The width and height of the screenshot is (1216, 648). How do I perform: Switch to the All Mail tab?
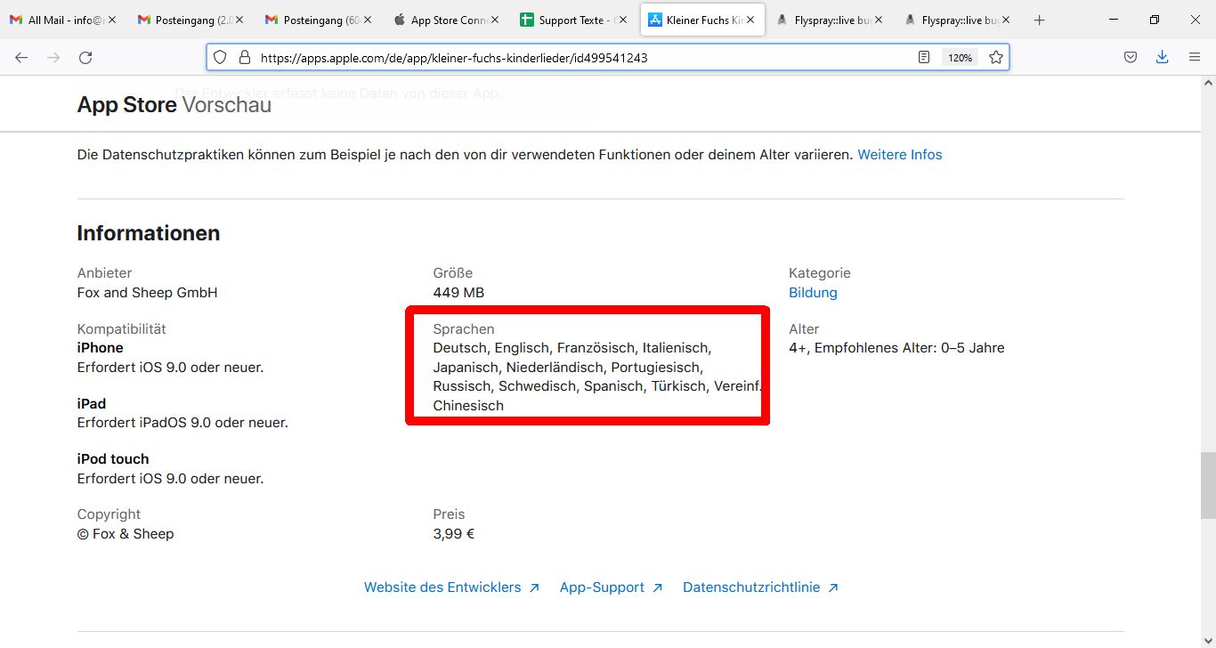tap(62, 20)
